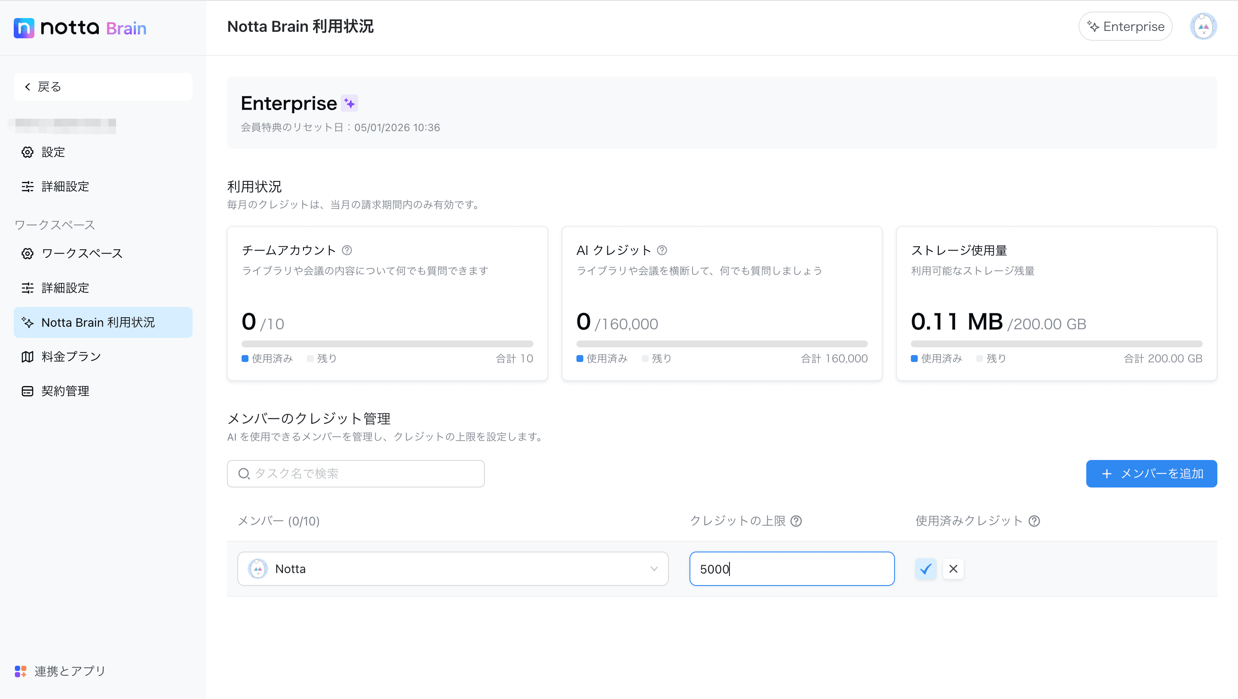This screenshot has height=699, width=1238.
Task: Expand the Notta member dropdown
Action: (452, 569)
